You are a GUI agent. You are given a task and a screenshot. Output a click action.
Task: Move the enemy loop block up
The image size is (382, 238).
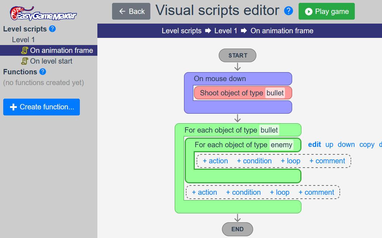pos(329,144)
